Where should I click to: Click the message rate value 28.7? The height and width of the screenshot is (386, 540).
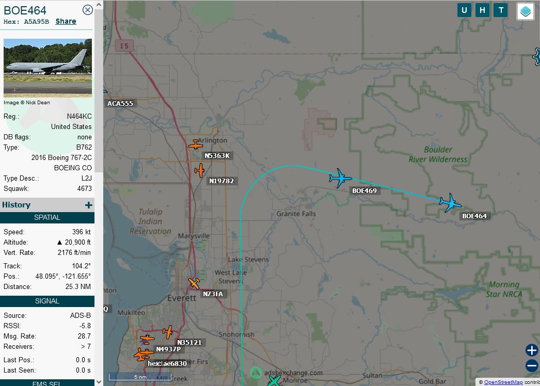pyautogui.click(x=84, y=336)
